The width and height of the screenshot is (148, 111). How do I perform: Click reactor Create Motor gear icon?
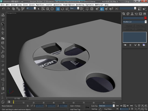(3, 56)
